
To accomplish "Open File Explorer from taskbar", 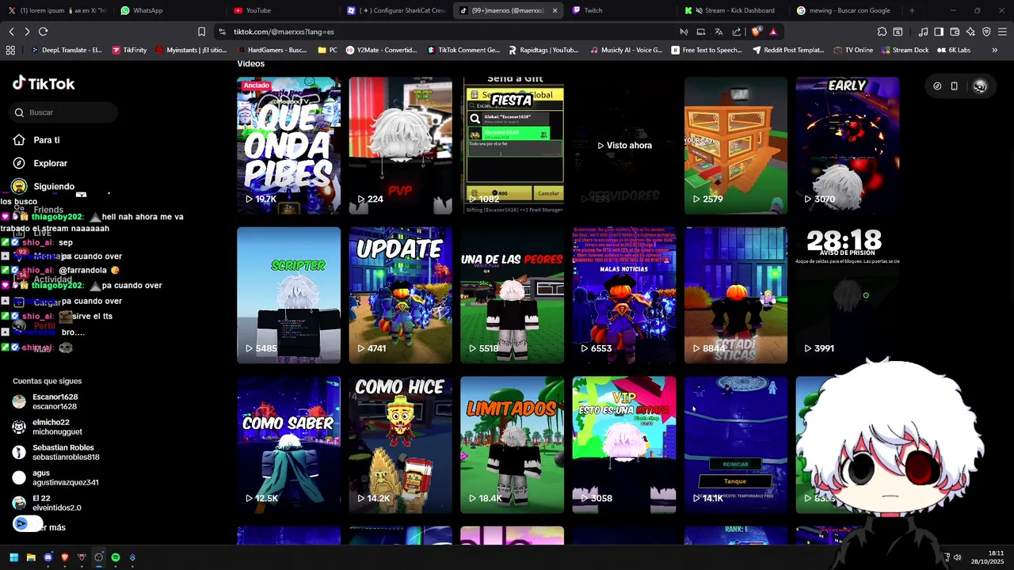I will tap(31, 557).
